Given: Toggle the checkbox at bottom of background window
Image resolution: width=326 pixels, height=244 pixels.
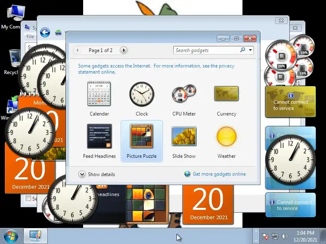Looking at the screenshot, I should coord(28,198).
